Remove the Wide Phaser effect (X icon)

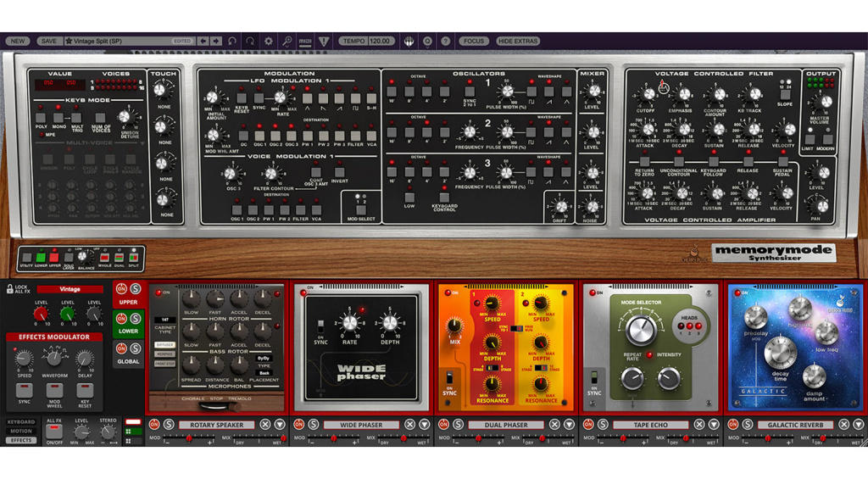[409, 425]
